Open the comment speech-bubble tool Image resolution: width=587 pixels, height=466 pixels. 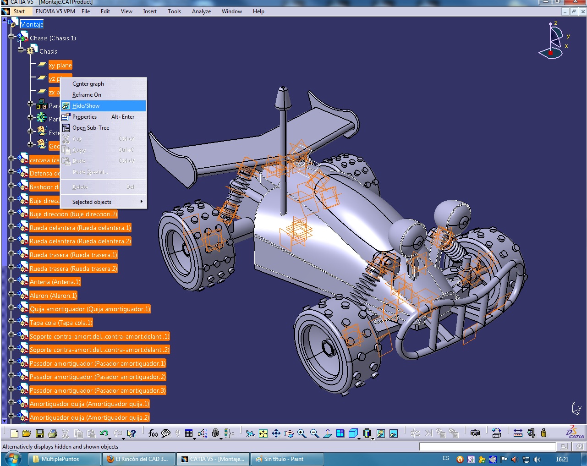pos(166,433)
